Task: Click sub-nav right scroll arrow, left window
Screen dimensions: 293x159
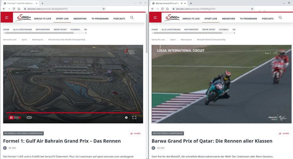Action: tap(86, 33)
